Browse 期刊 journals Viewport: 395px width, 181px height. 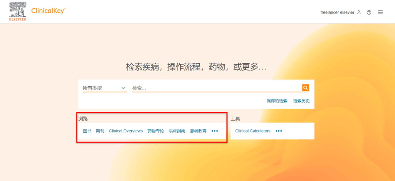tap(100, 131)
